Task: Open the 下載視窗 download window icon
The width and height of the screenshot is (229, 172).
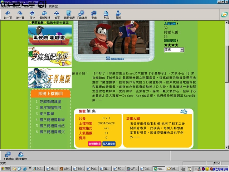Action: [8, 156]
